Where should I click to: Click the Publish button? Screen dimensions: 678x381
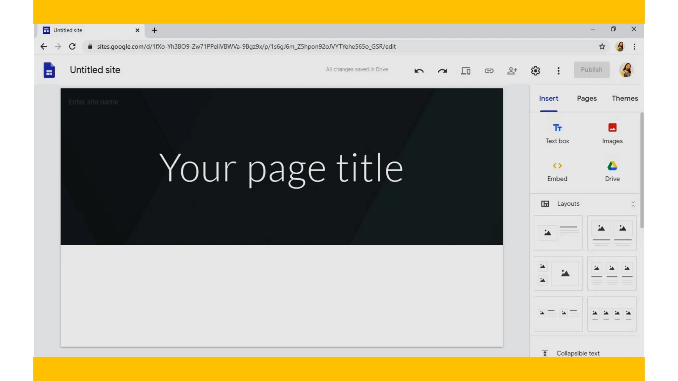(591, 70)
